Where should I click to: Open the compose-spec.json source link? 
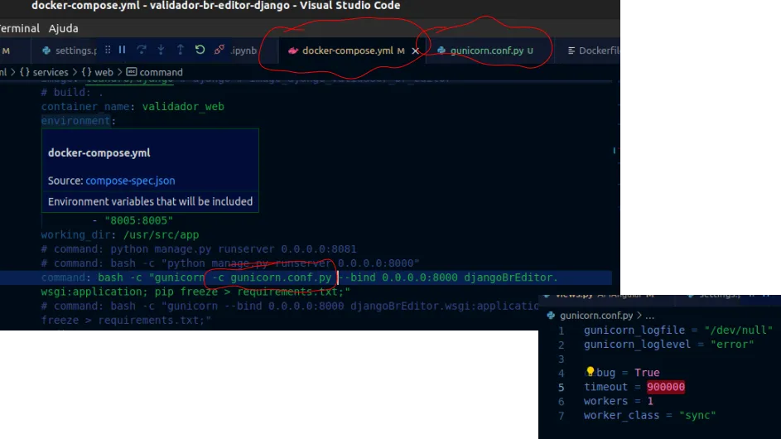pyautogui.click(x=130, y=181)
